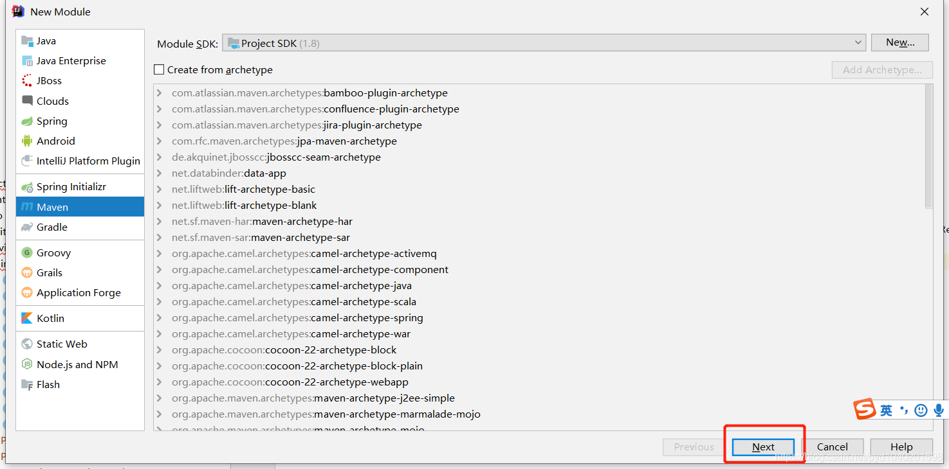Select the Groovy icon
The height and width of the screenshot is (469, 949).
click(27, 253)
